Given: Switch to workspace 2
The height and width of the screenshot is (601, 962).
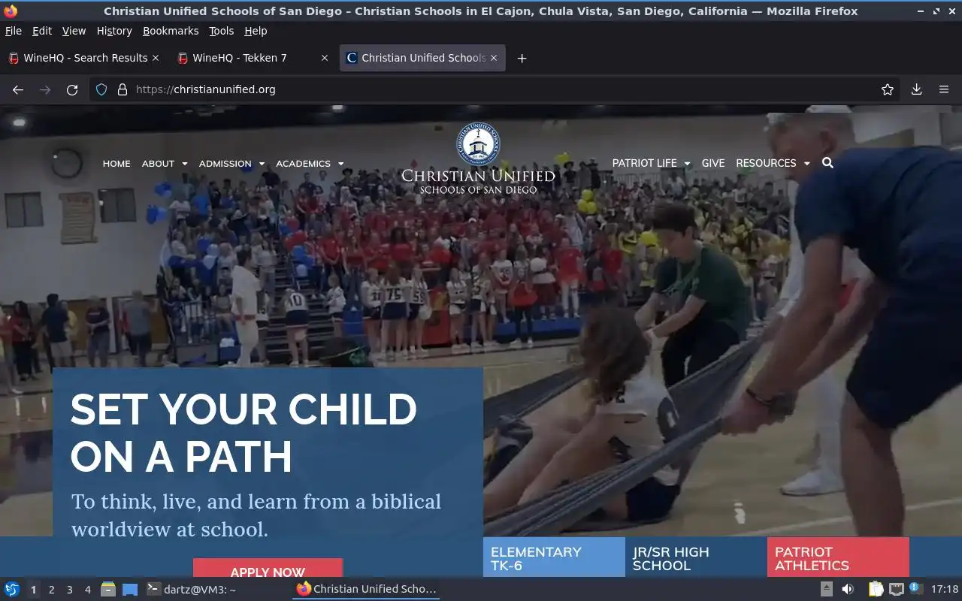Looking at the screenshot, I should (x=51, y=590).
